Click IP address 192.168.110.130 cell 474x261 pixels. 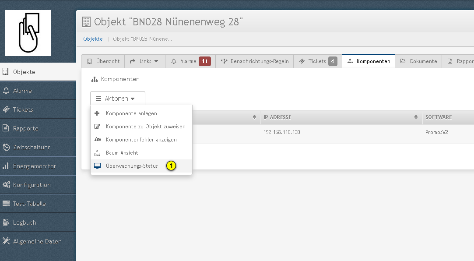[x=282, y=132]
